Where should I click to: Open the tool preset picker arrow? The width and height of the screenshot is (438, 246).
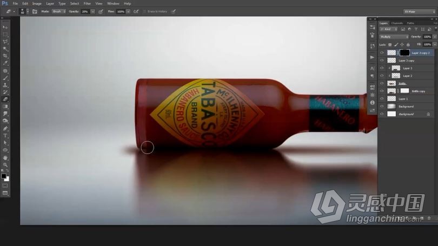14,11
